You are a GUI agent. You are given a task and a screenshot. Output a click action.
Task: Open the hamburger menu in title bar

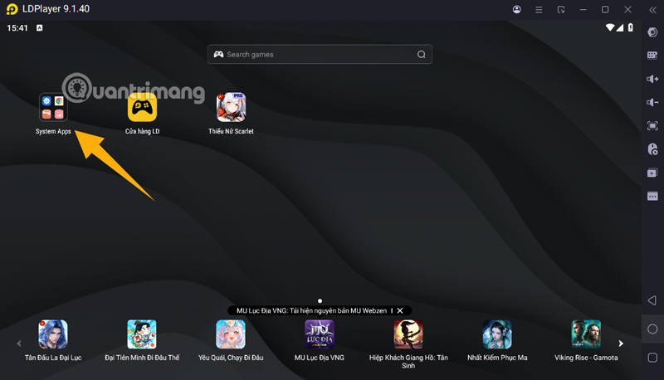[539, 9]
